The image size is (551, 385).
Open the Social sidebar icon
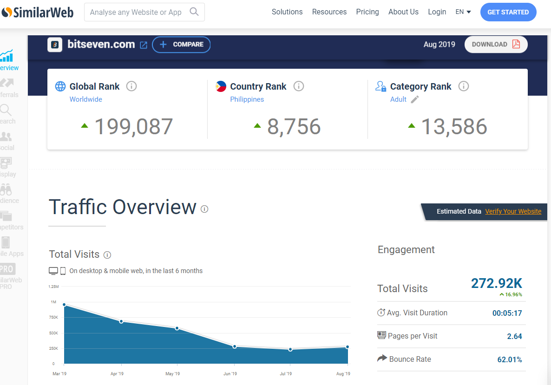(x=6, y=136)
